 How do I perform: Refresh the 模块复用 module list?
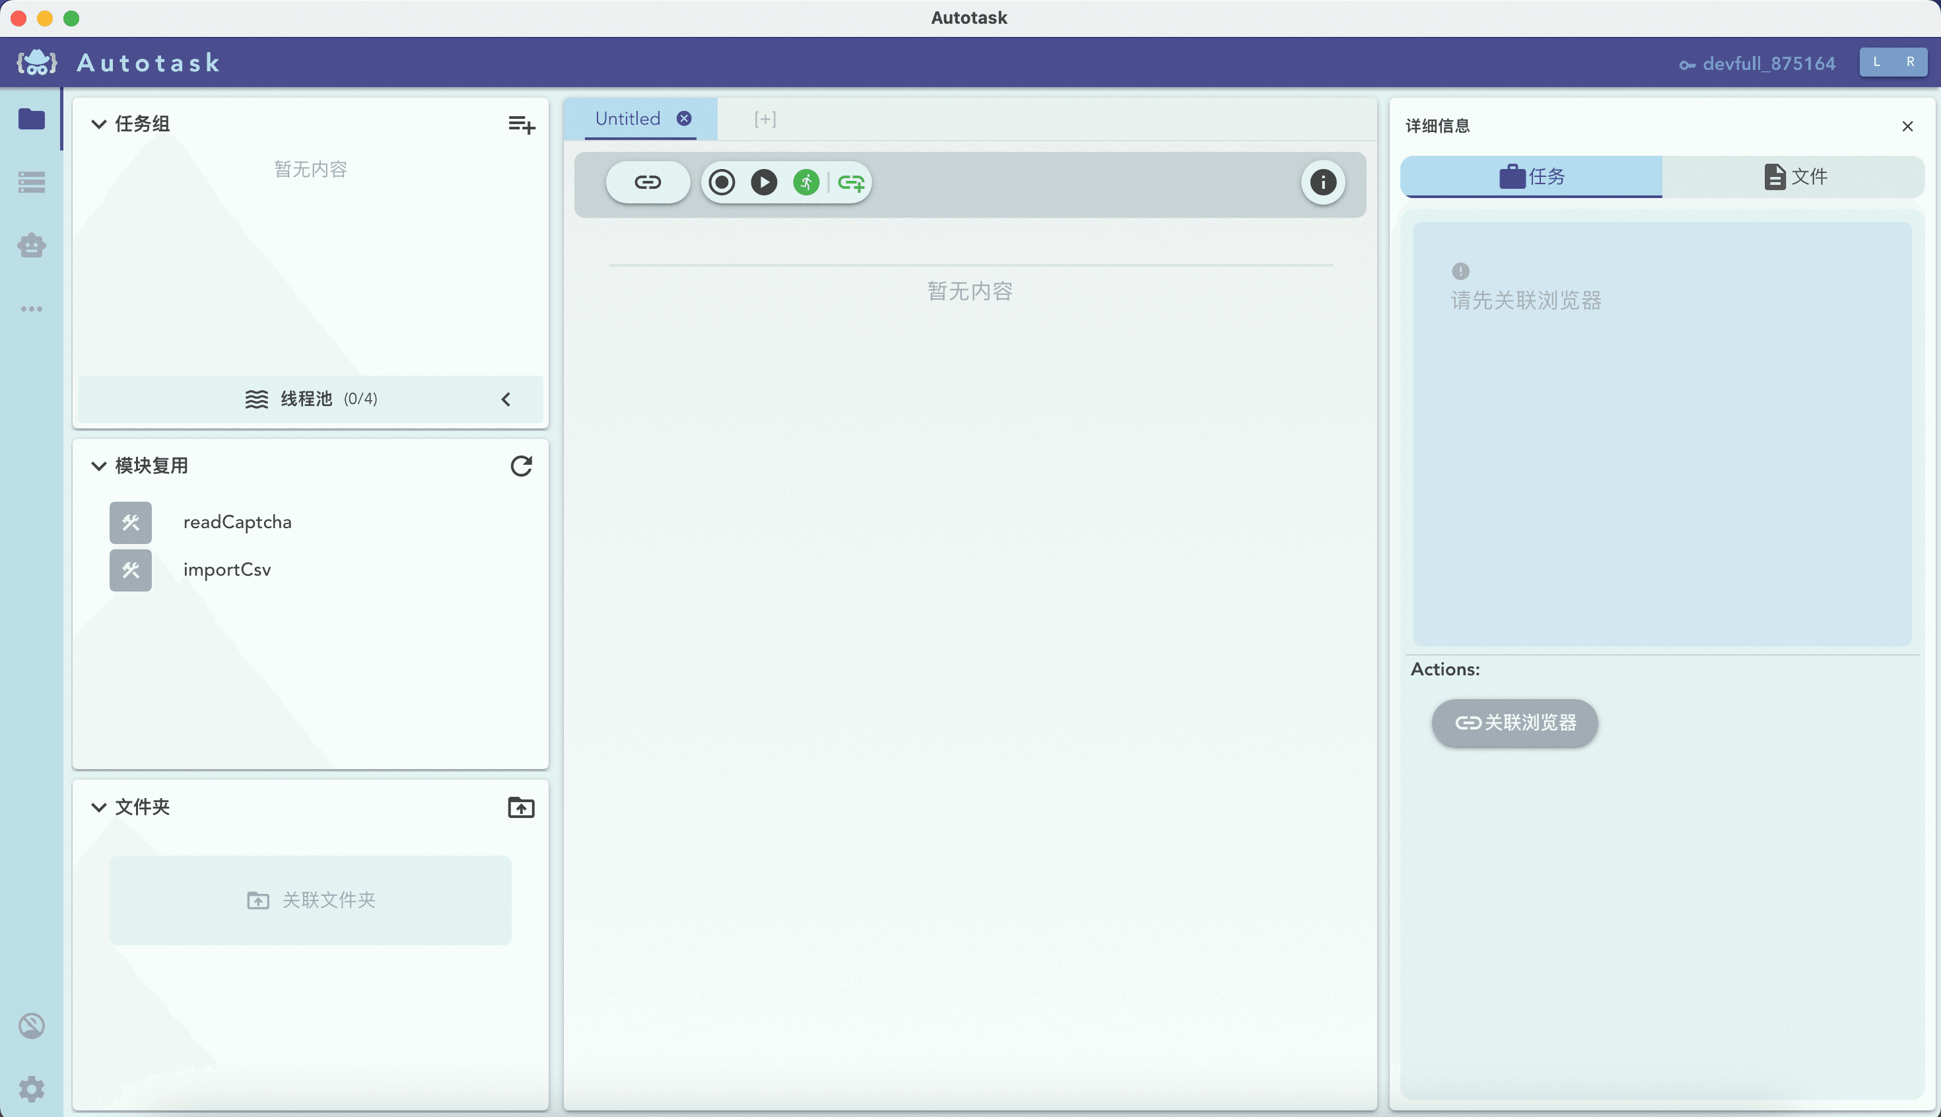tap(521, 465)
